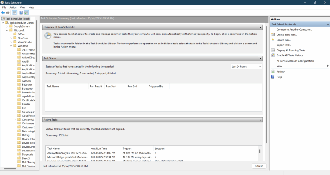Expand the ConsentUX tree node

[x=15, y=120]
